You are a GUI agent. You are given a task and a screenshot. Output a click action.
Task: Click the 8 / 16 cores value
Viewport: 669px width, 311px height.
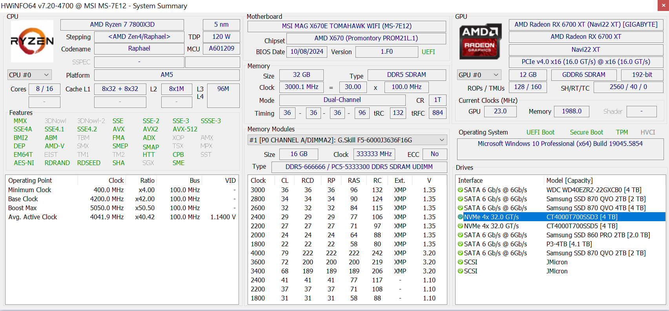(x=44, y=89)
